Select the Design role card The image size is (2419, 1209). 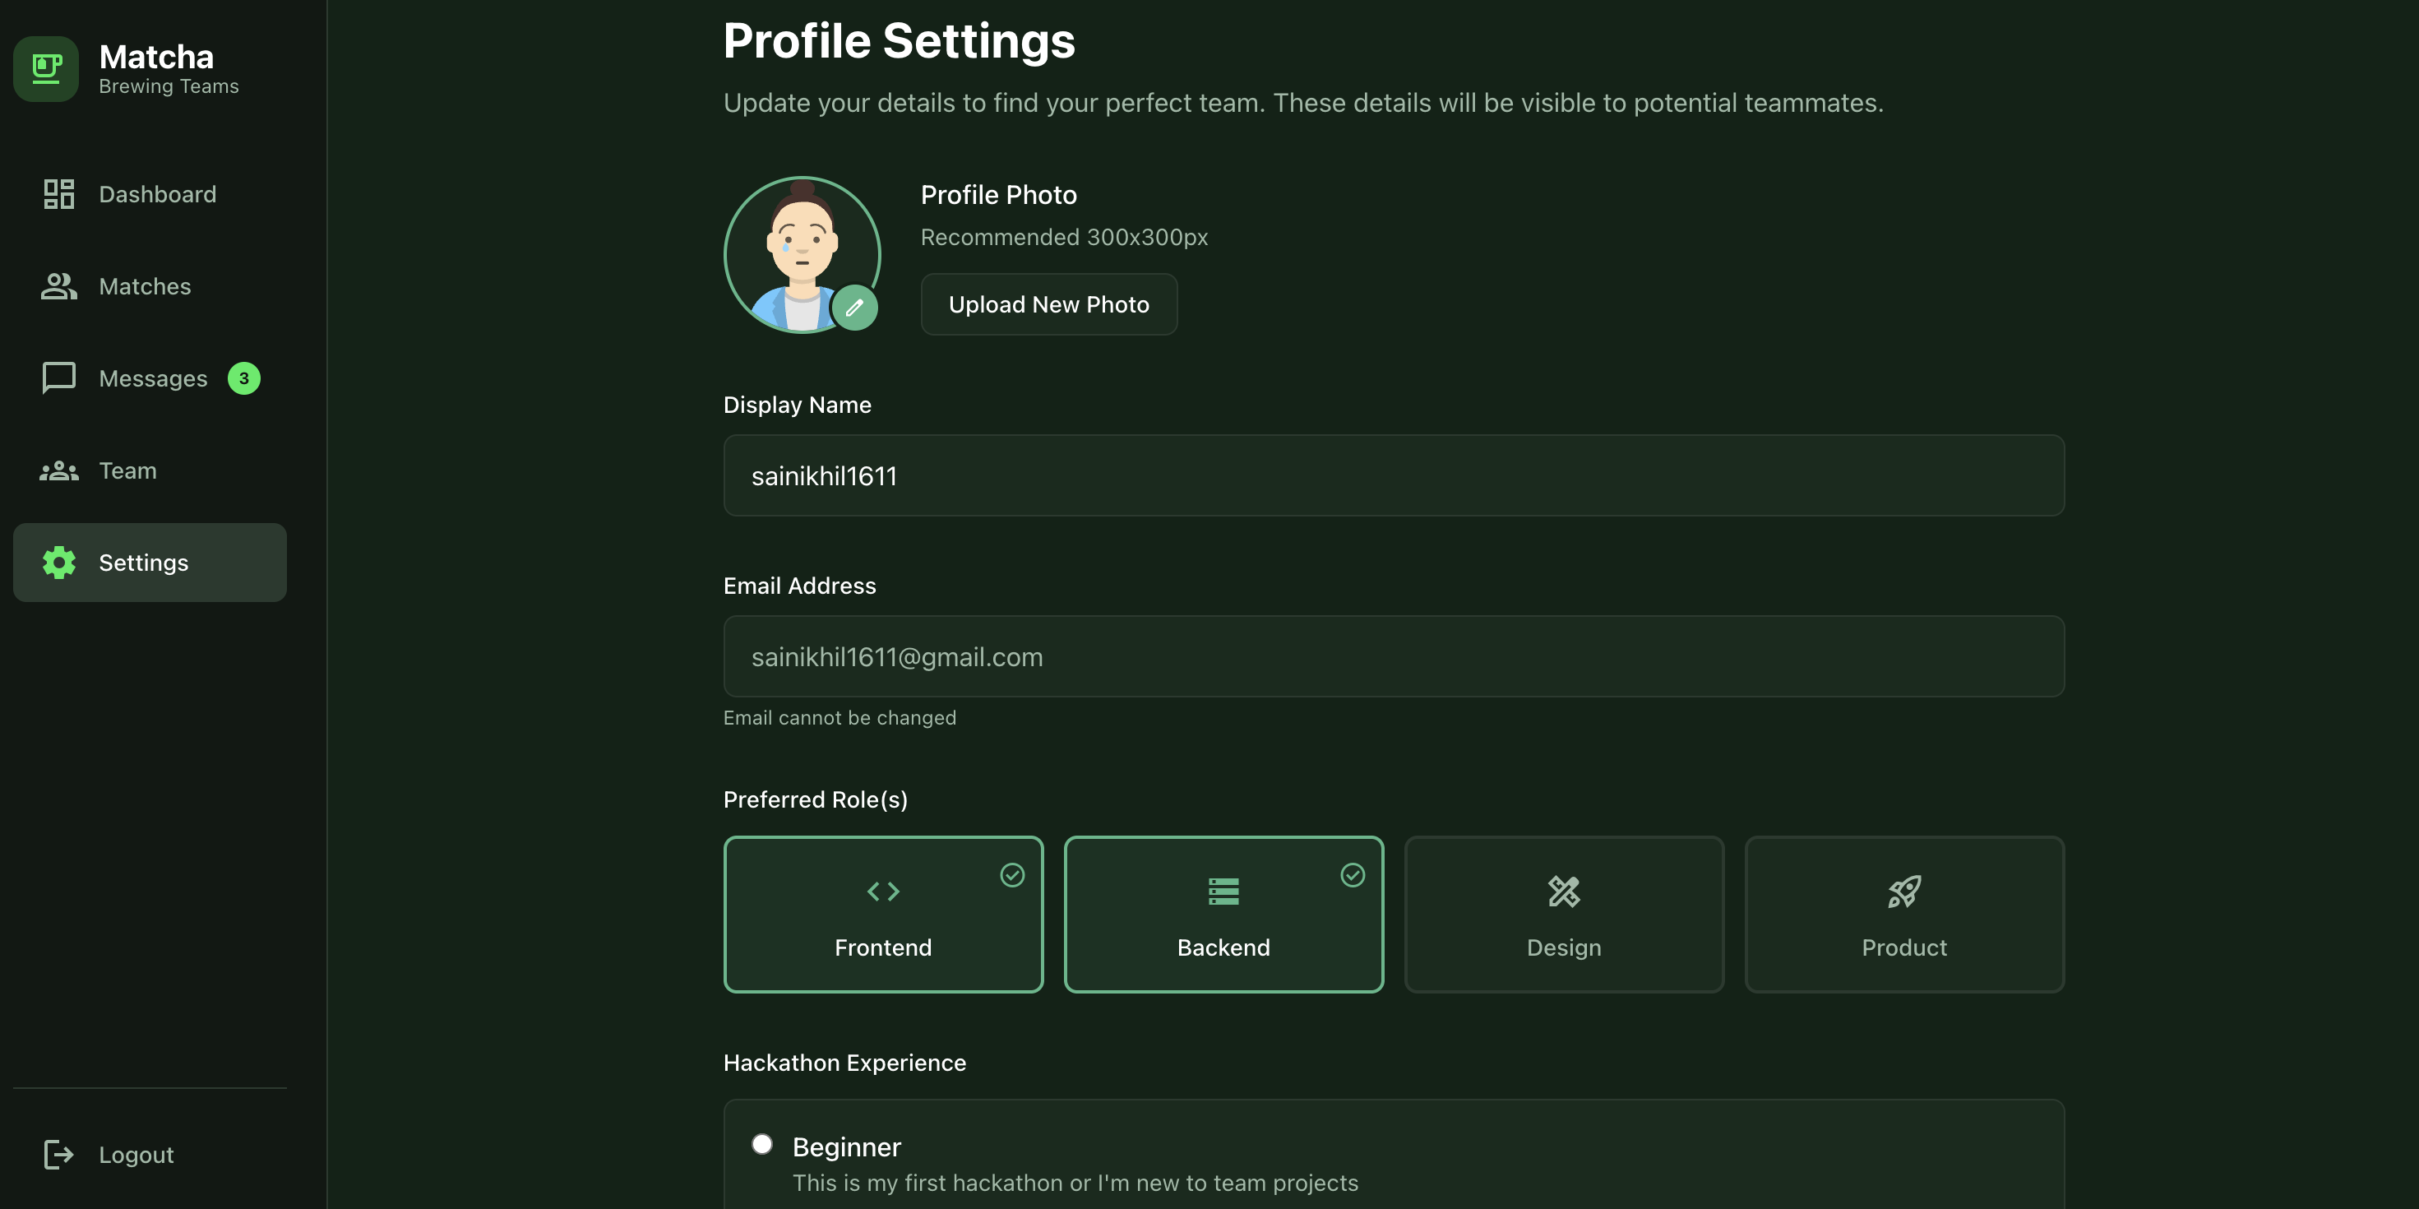pyautogui.click(x=1564, y=914)
